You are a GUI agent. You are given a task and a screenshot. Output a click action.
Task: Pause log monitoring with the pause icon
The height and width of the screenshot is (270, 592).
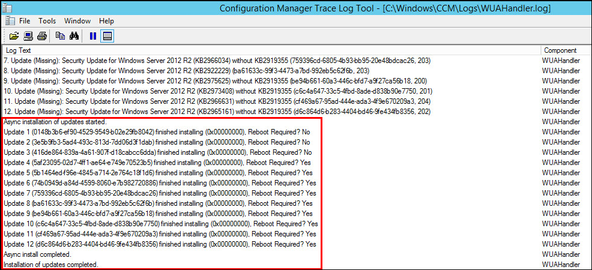(93, 35)
